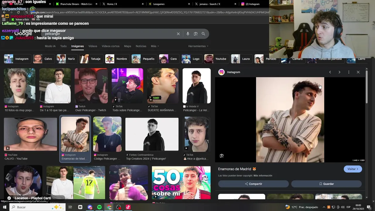Switch to the (2) Instagram browser tab

(254, 4)
